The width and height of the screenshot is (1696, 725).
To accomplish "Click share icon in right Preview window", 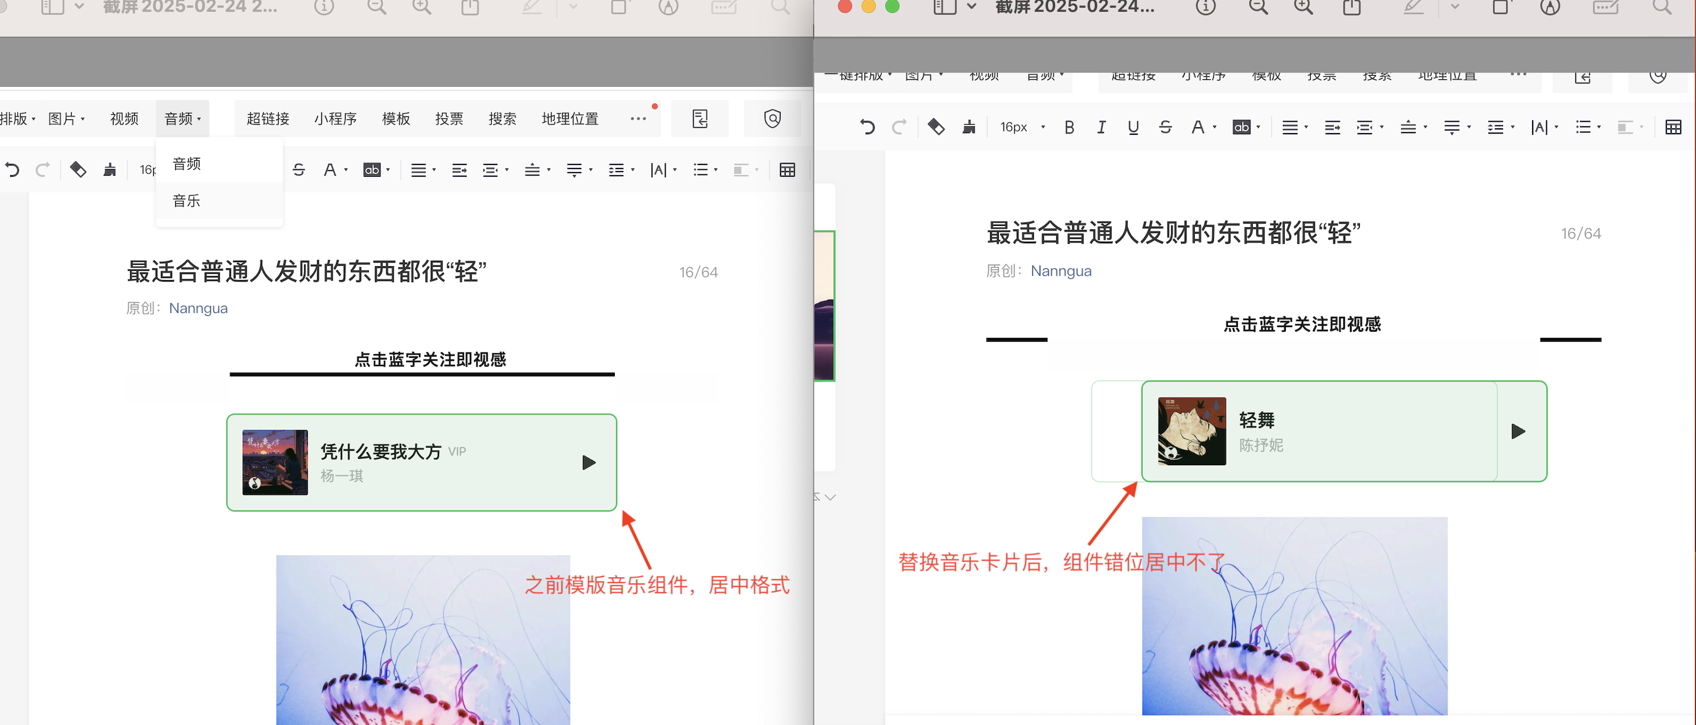I will [x=1352, y=7].
